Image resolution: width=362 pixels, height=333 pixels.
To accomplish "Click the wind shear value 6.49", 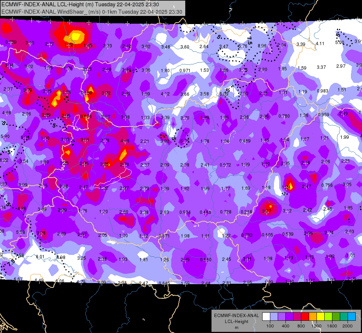I will 39,280.
